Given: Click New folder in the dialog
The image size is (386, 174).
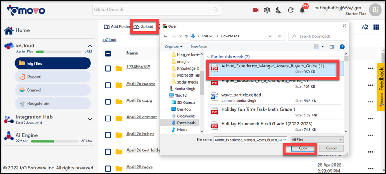Looking at the screenshot, I should coord(199,46).
